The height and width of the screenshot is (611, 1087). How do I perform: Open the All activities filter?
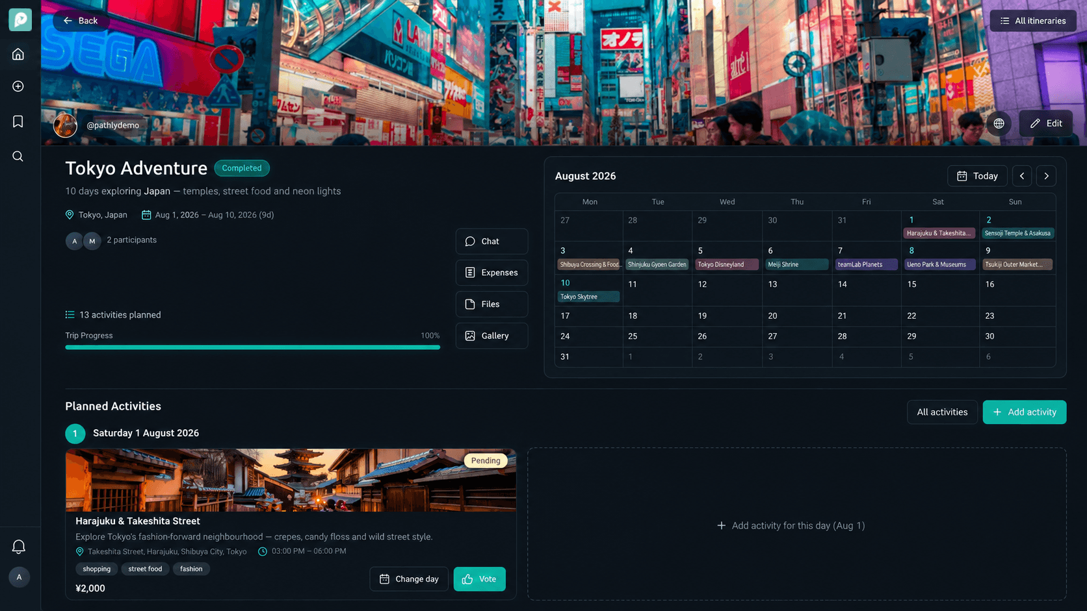coord(942,412)
